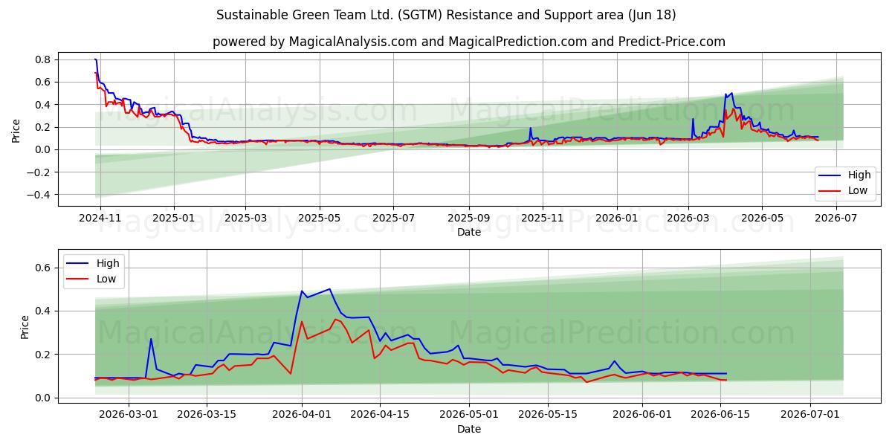Screen dimensions: 892x446
Task: Click the '2026-03-15' tick label
Action: tap(207, 415)
